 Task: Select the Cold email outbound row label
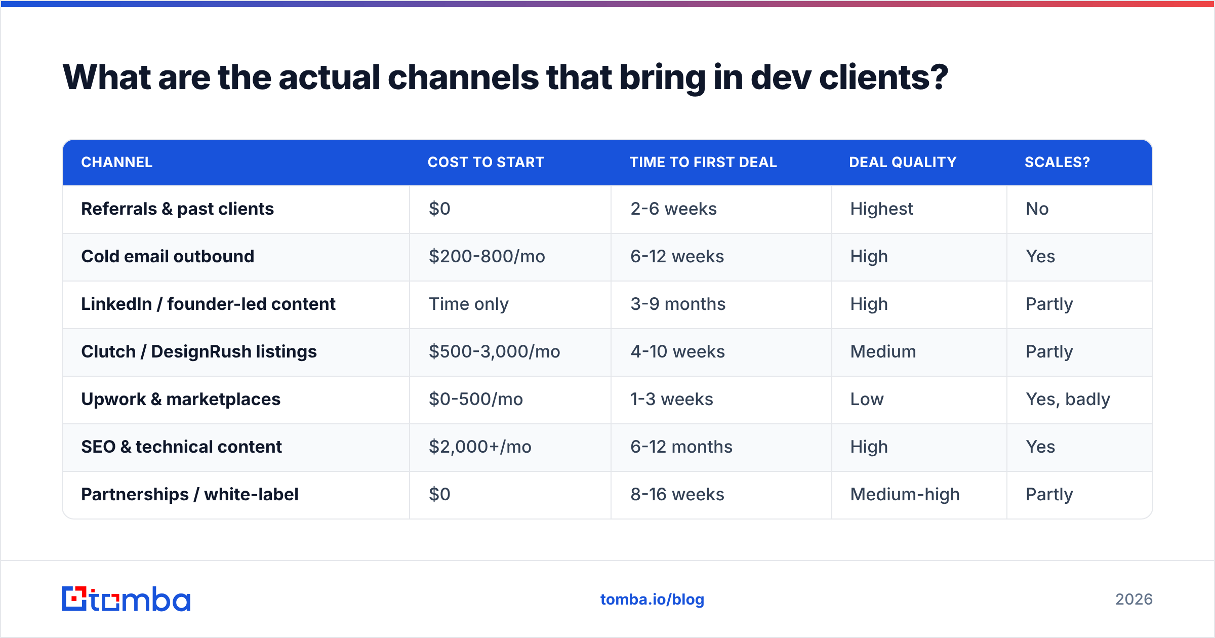click(168, 256)
